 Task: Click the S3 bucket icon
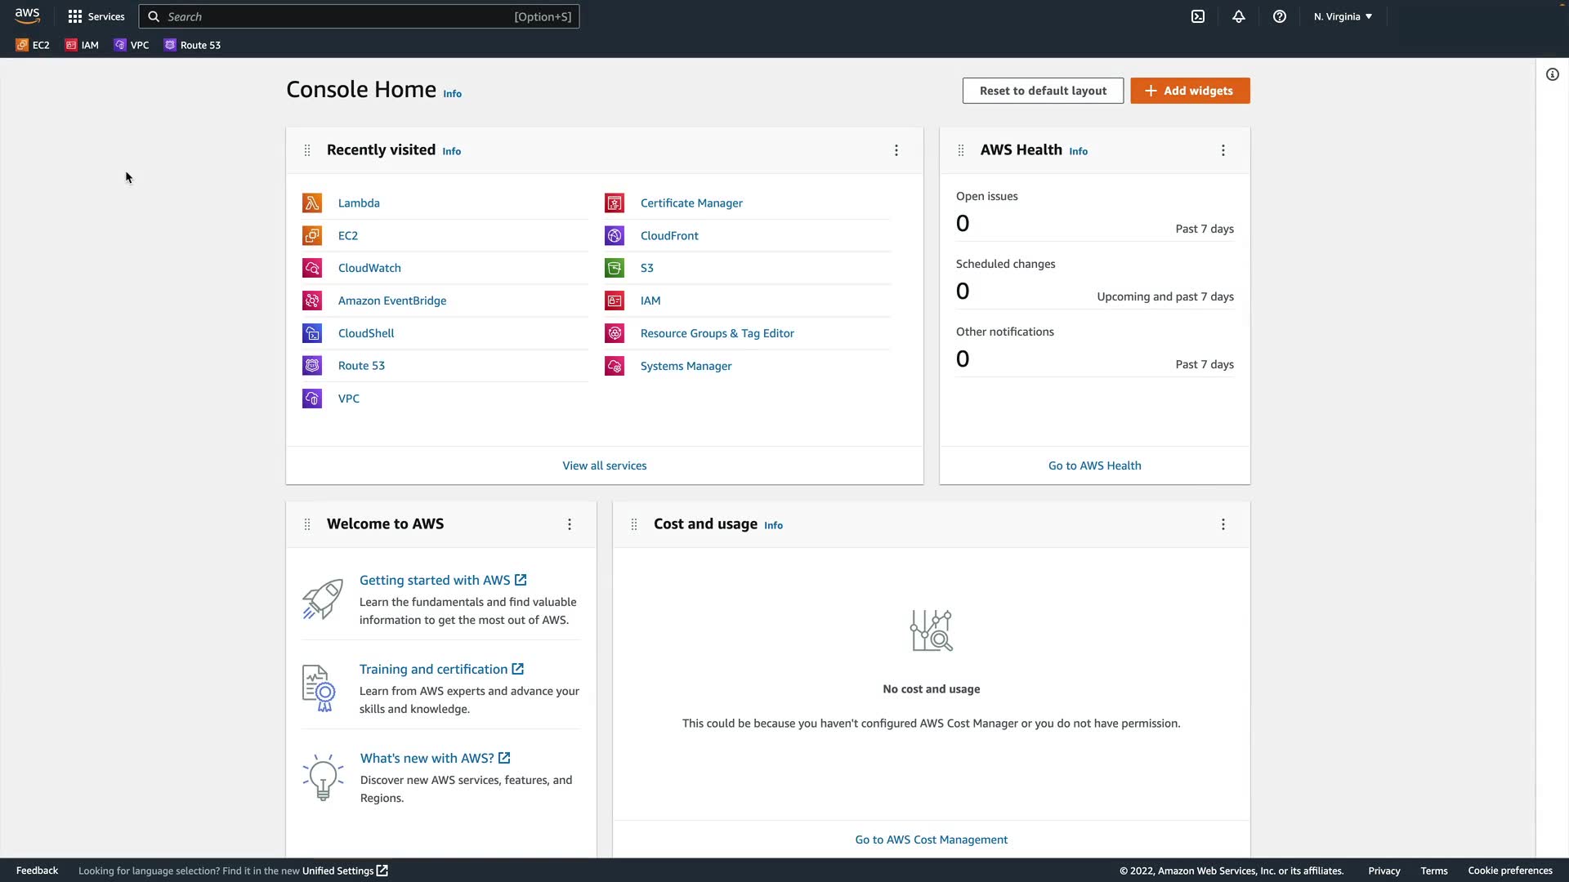point(615,268)
